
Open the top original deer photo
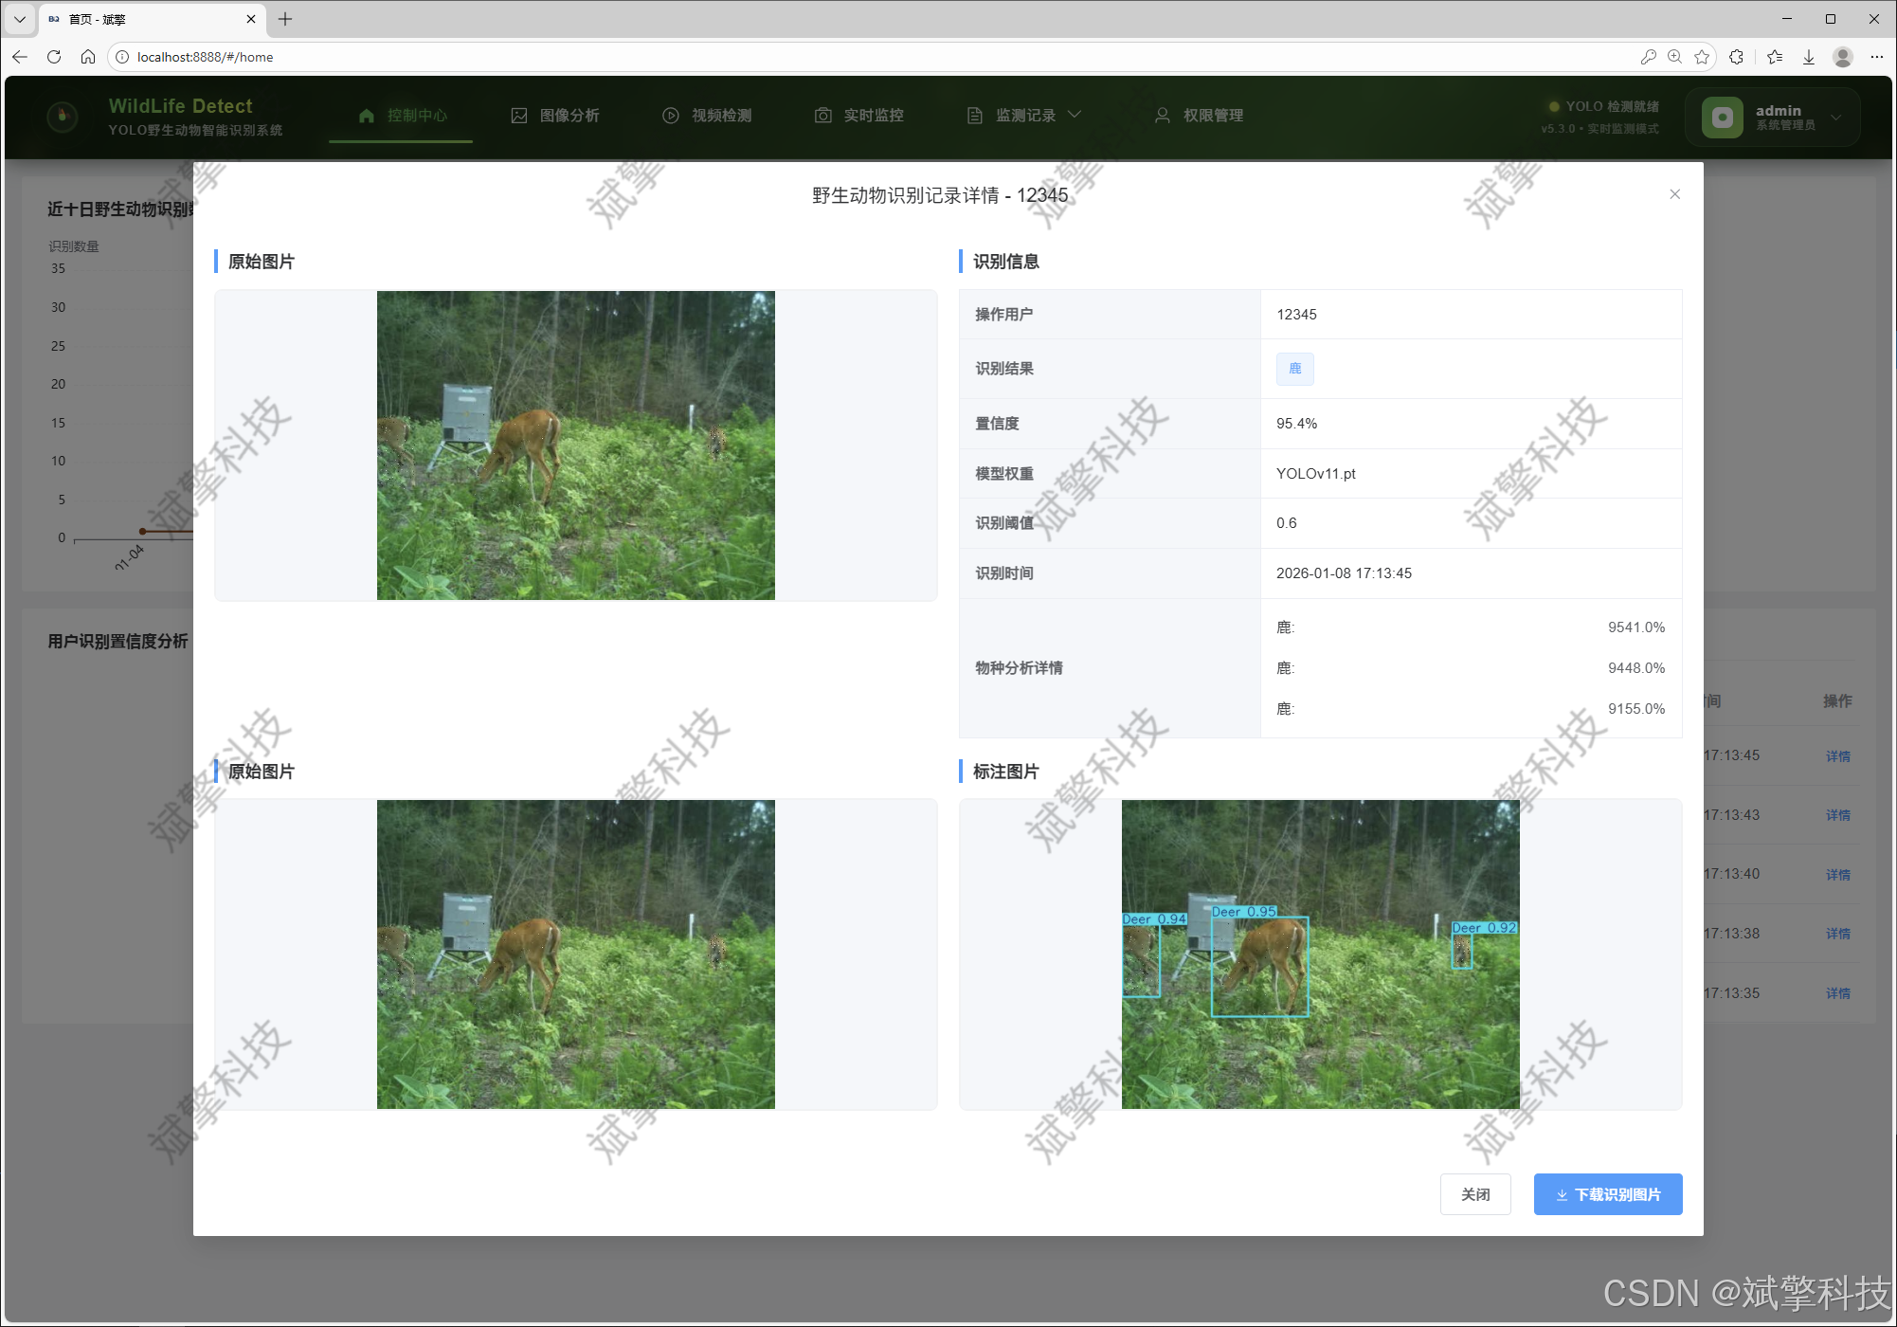click(x=575, y=445)
